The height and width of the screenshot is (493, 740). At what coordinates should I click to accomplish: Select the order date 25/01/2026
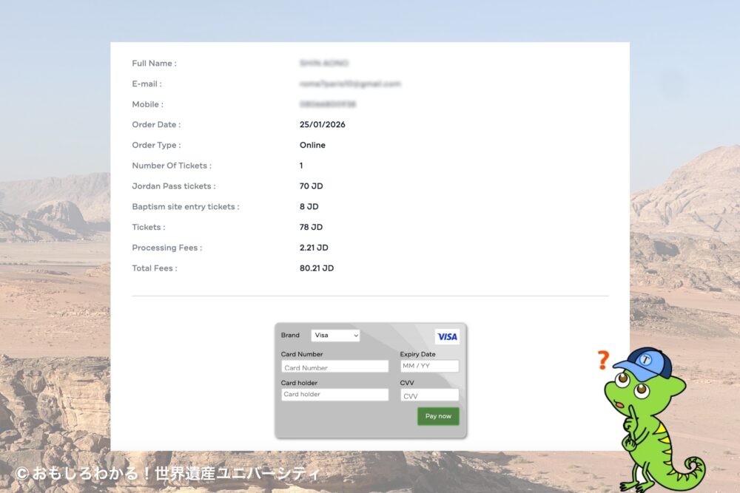pos(322,125)
